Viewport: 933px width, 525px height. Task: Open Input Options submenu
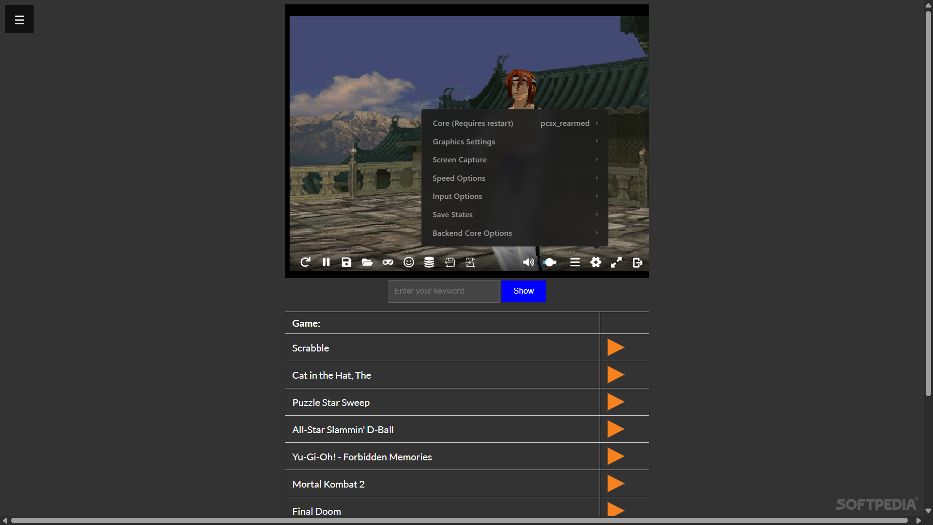pos(515,196)
